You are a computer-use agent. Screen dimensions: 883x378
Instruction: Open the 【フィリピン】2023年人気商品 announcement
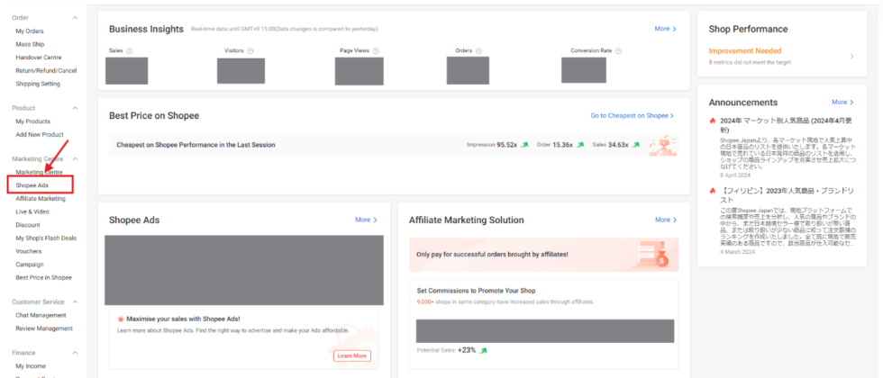click(786, 195)
